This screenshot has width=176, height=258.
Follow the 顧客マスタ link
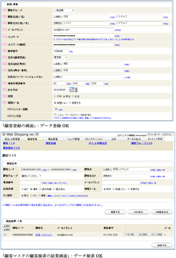9,143
